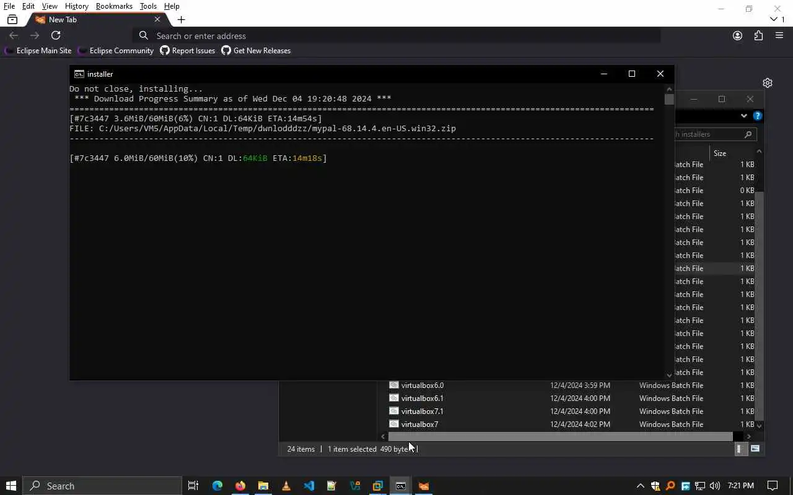
Task: Open the volume control in system tray
Action: point(715,486)
